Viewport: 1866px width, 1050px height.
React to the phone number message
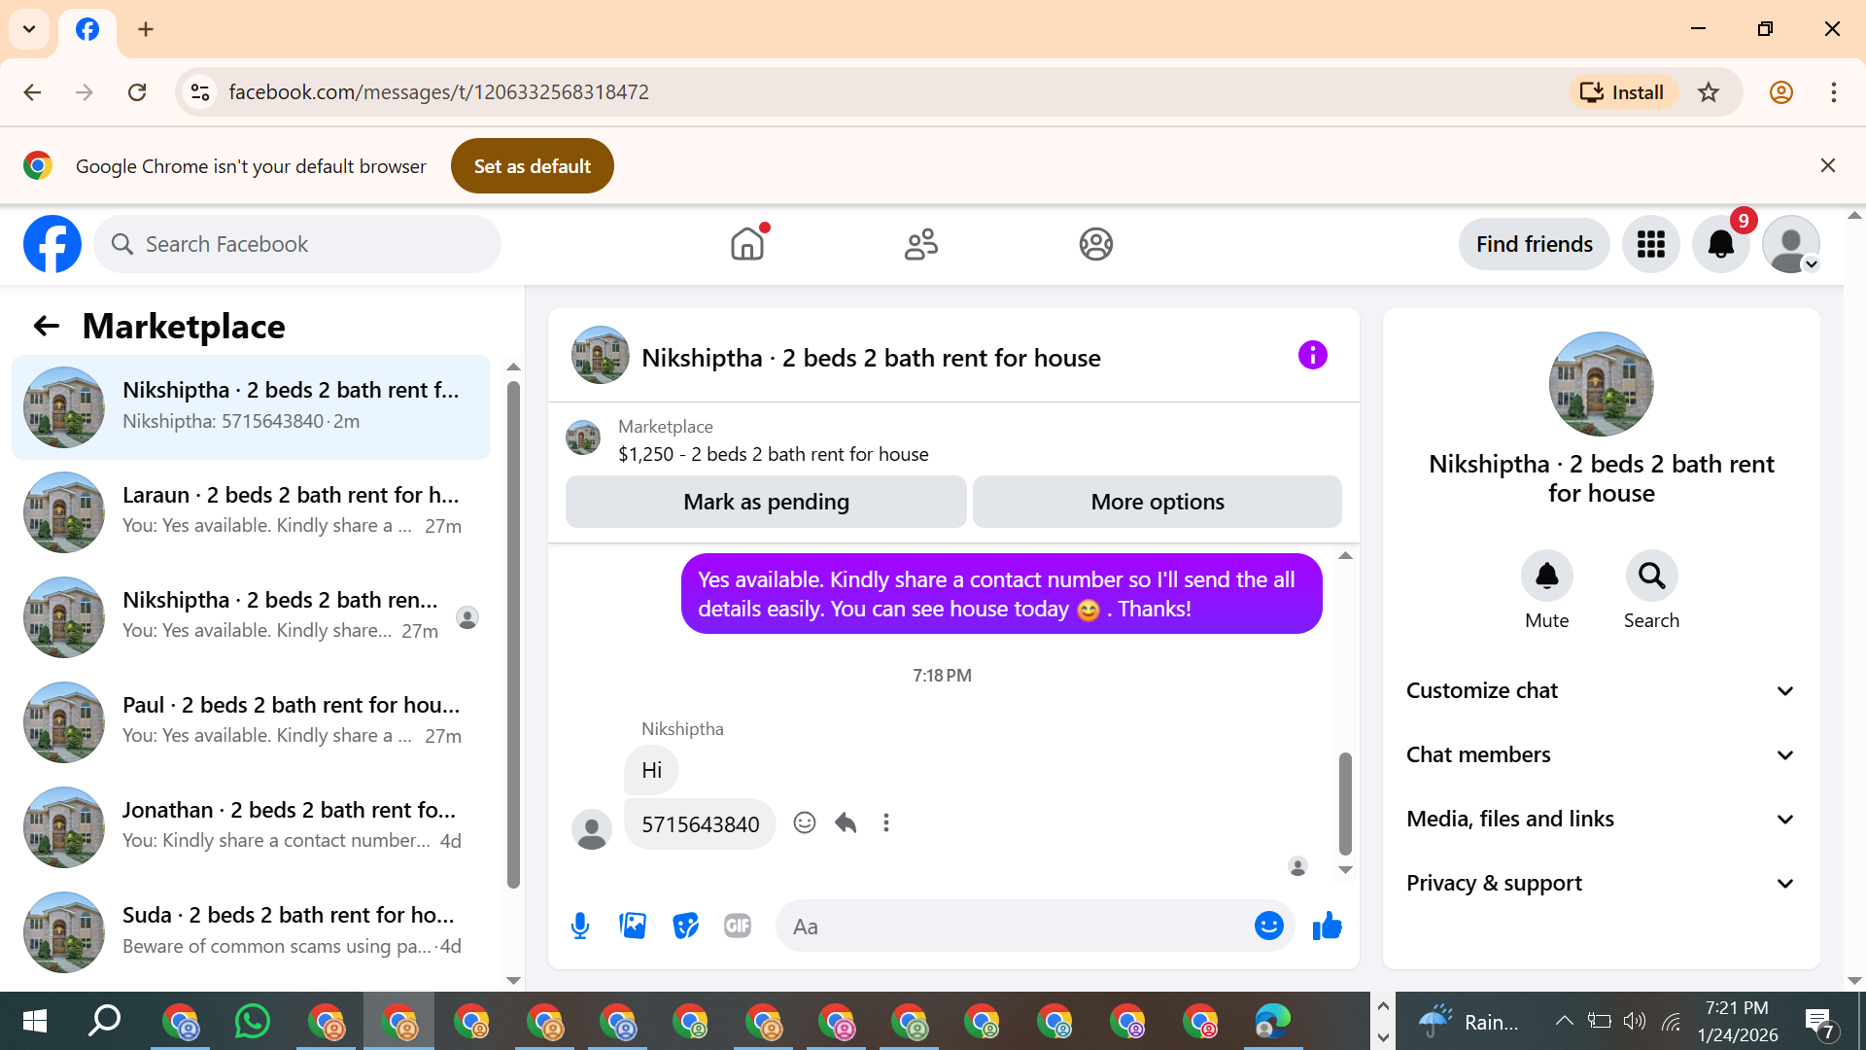click(805, 823)
